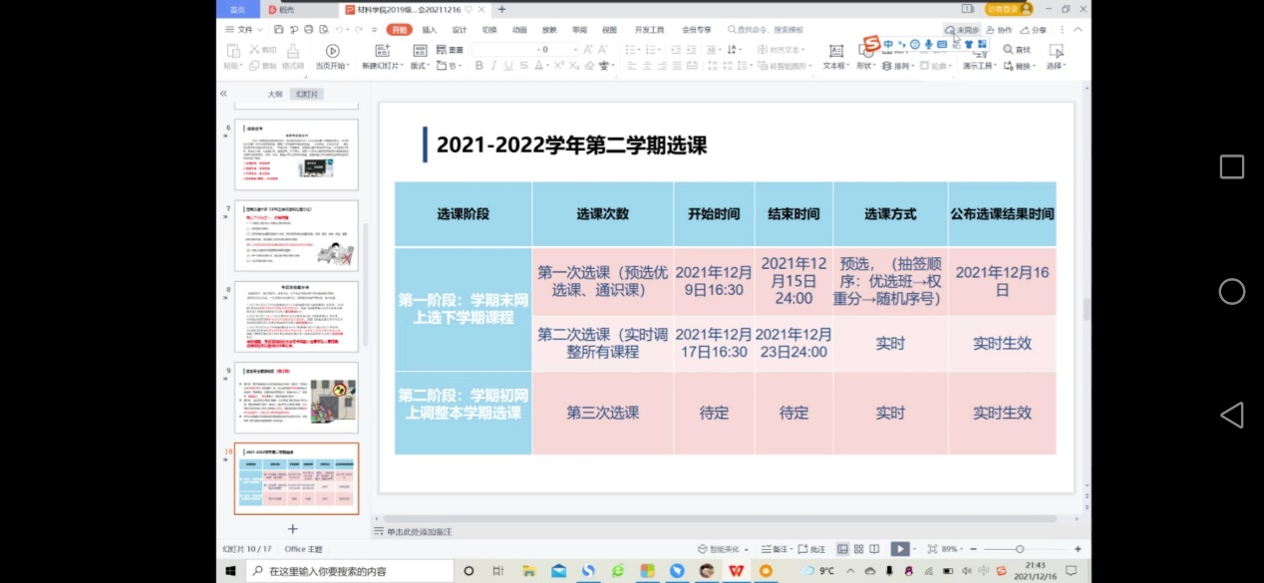The width and height of the screenshot is (1264, 583).
Task: Open the 设计 ribbon tab
Action: [460, 30]
